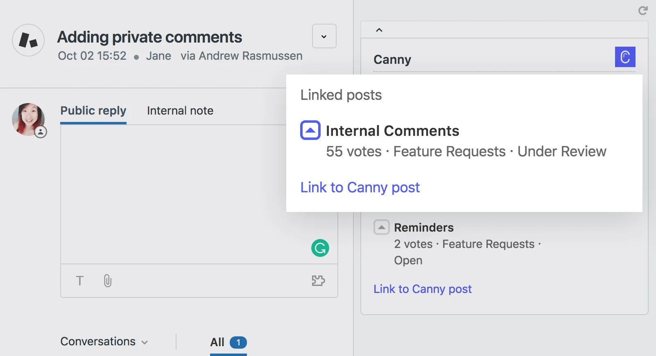
Task: Switch to the Public reply tab
Action: point(93,111)
